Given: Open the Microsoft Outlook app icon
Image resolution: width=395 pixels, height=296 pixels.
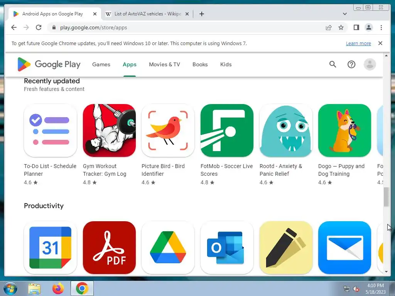Looking at the screenshot, I should pyautogui.click(x=227, y=248).
